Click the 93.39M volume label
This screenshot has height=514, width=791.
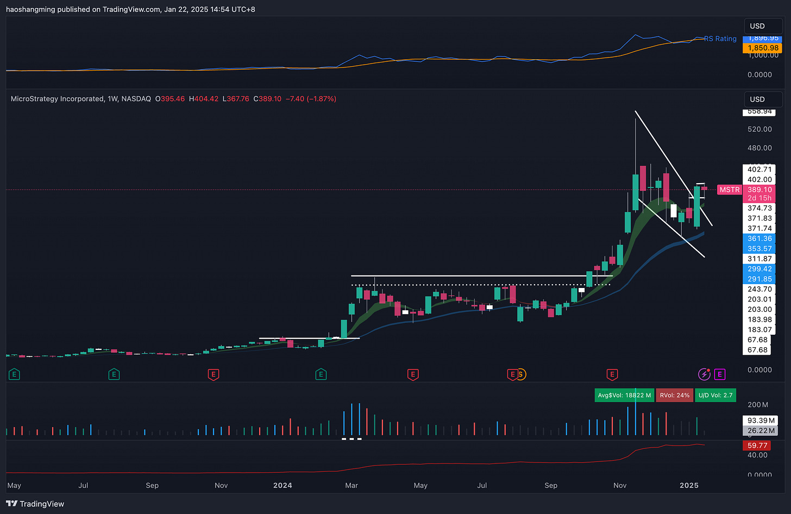point(761,421)
